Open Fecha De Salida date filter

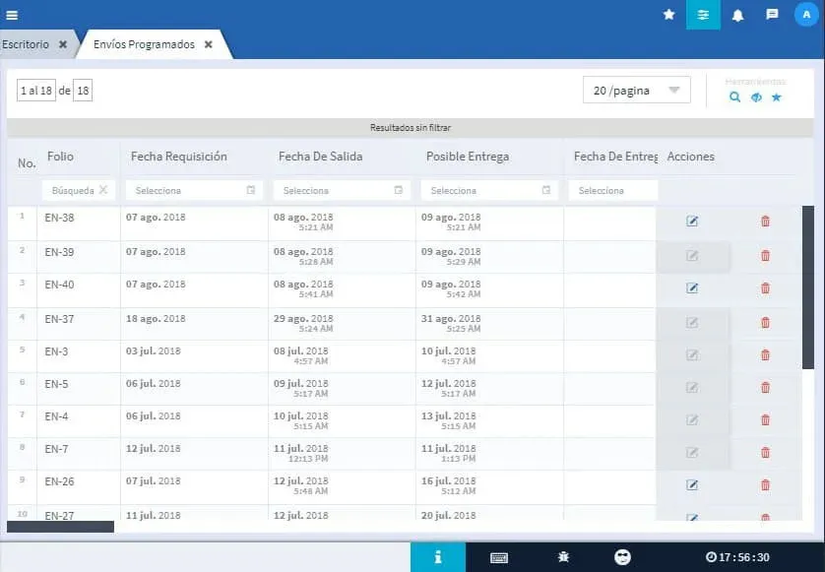click(x=341, y=190)
